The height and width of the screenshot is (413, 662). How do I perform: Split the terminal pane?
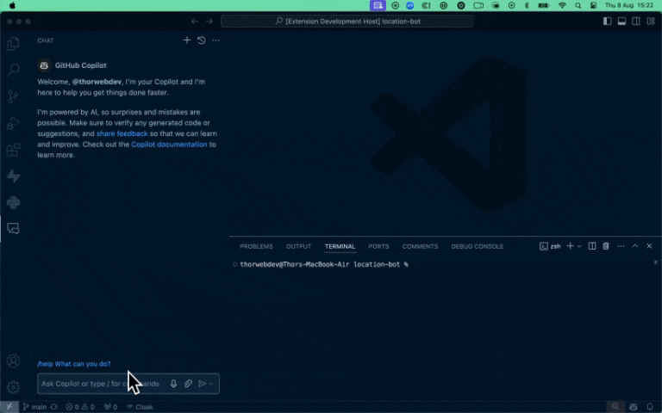591,246
